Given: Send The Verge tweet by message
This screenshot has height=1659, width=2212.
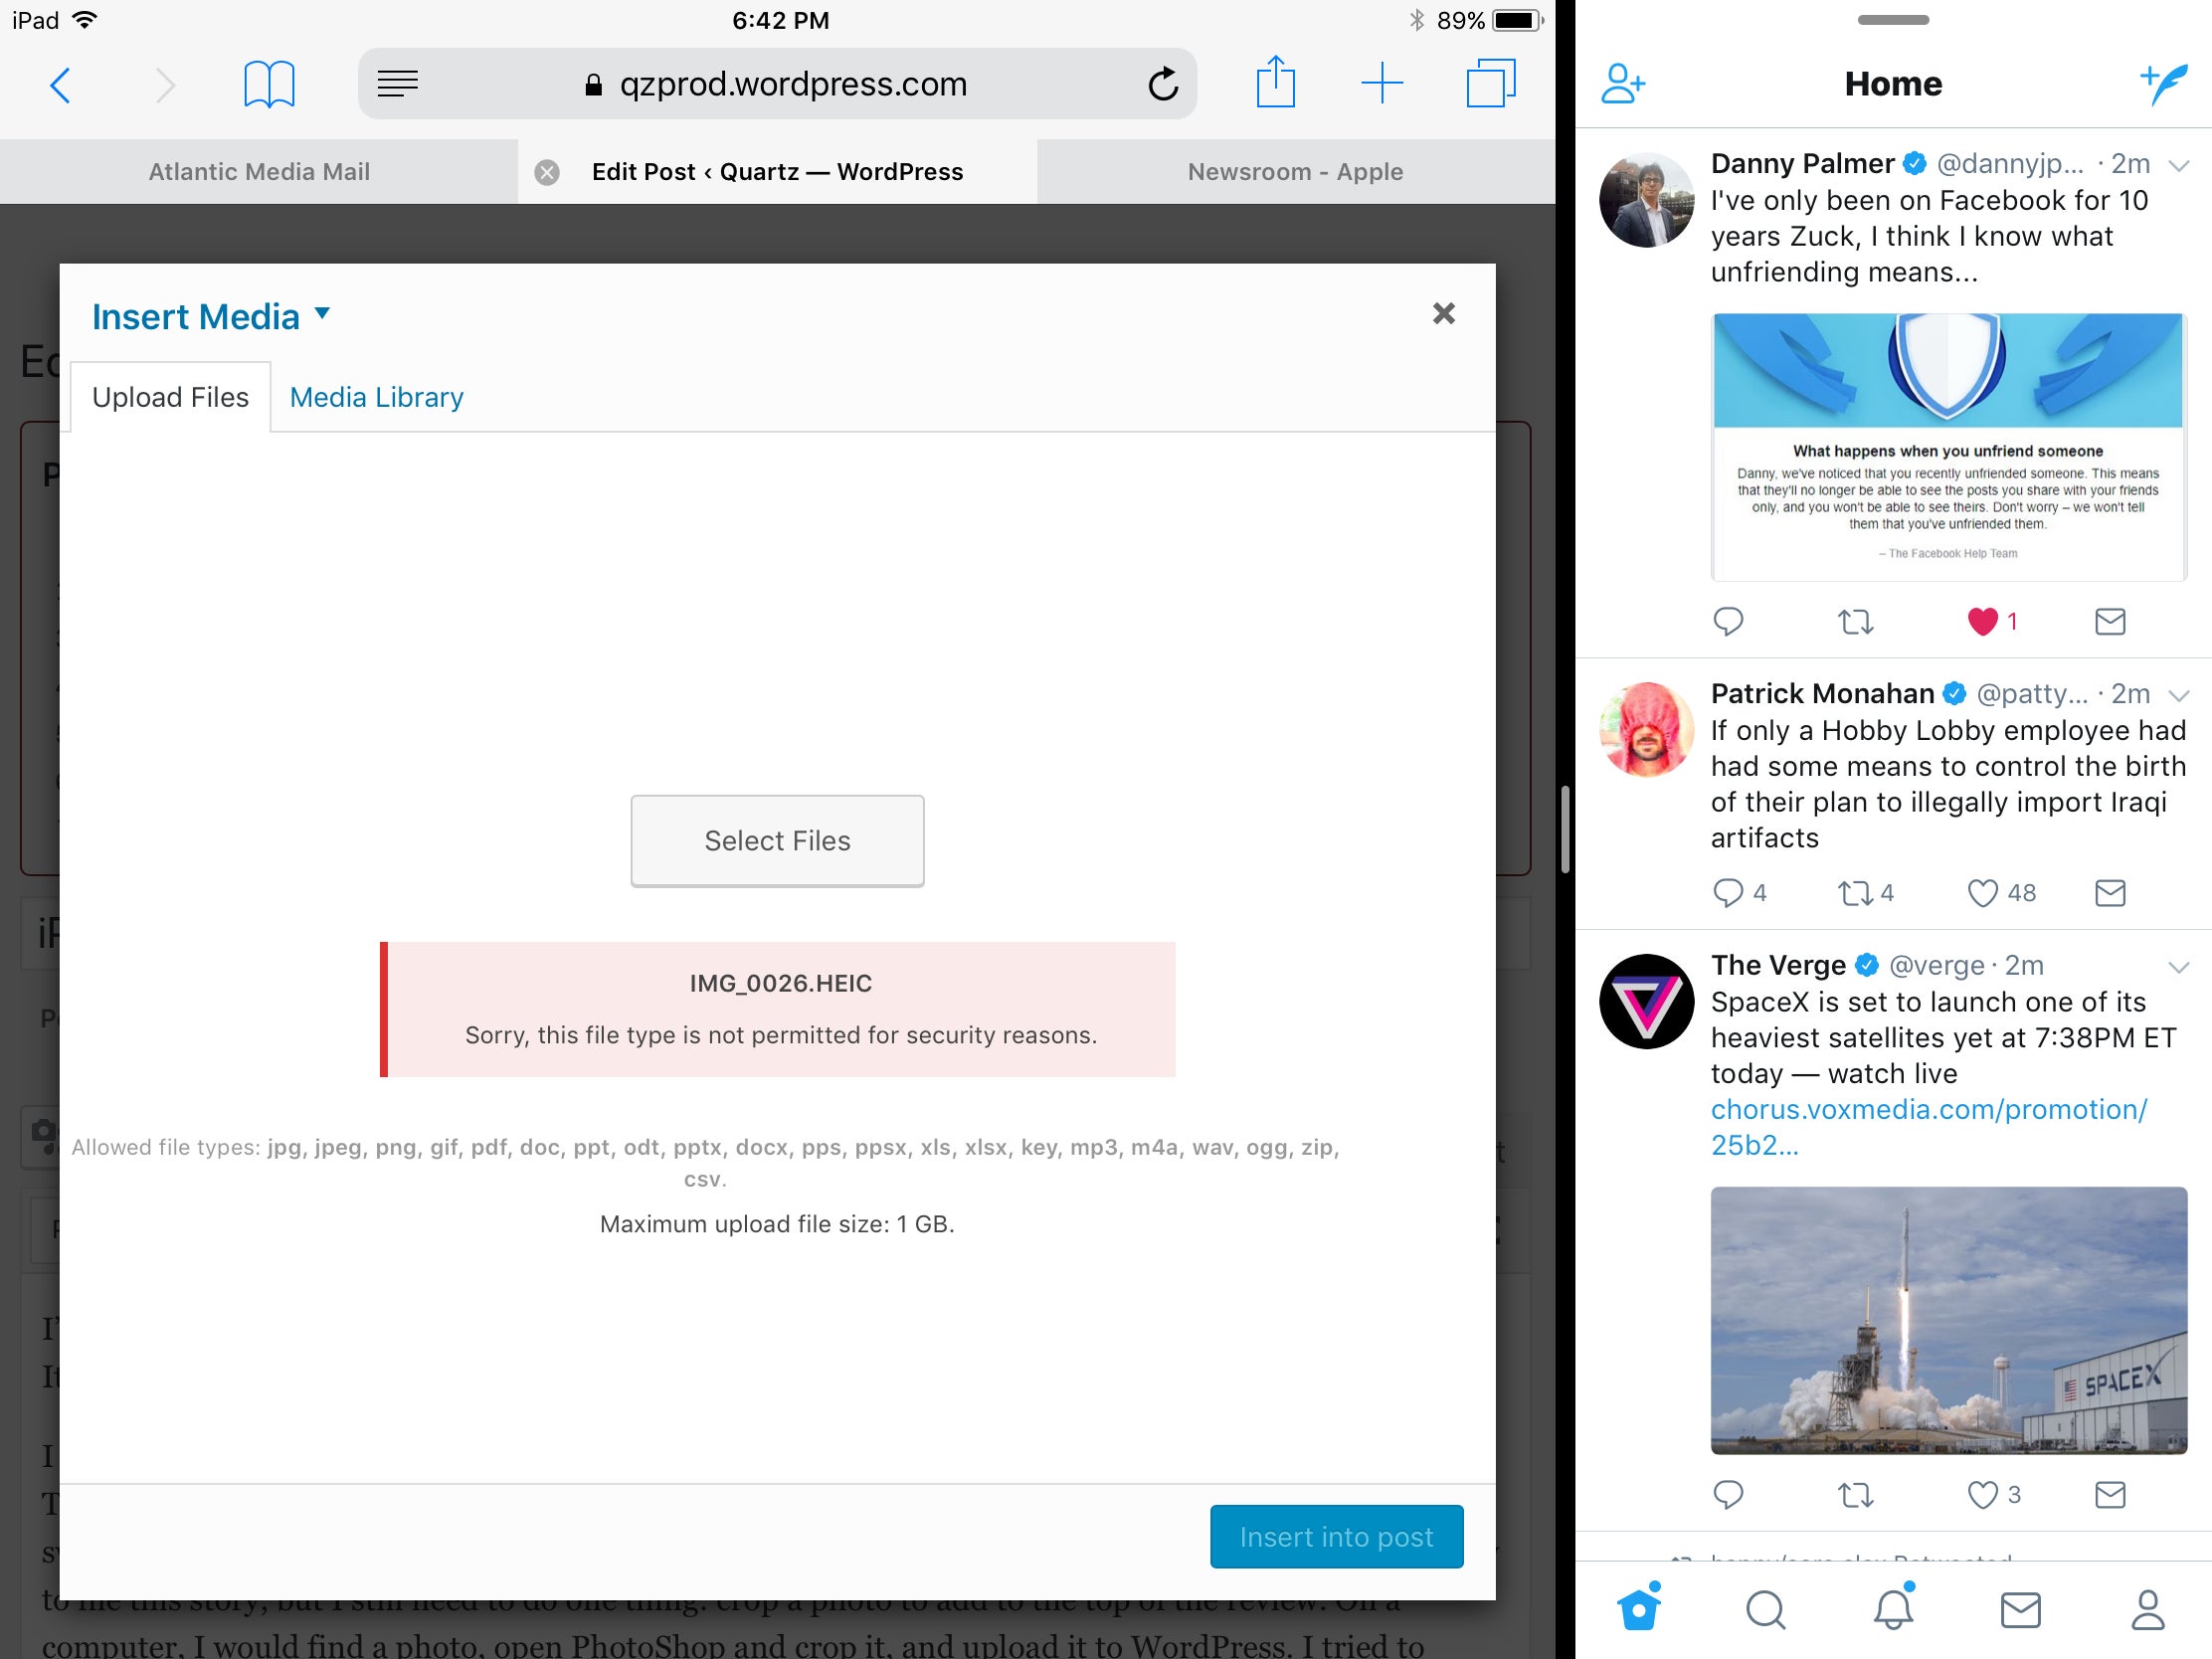Looking at the screenshot, I should pos(2109,1494).
